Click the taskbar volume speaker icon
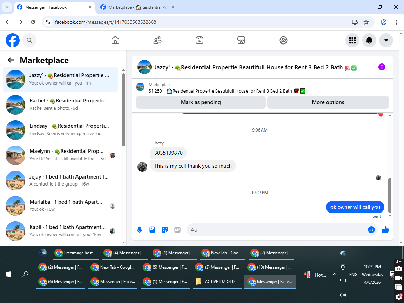The height and width of the screenshot is (303, 404). click(x=343, y=295)
